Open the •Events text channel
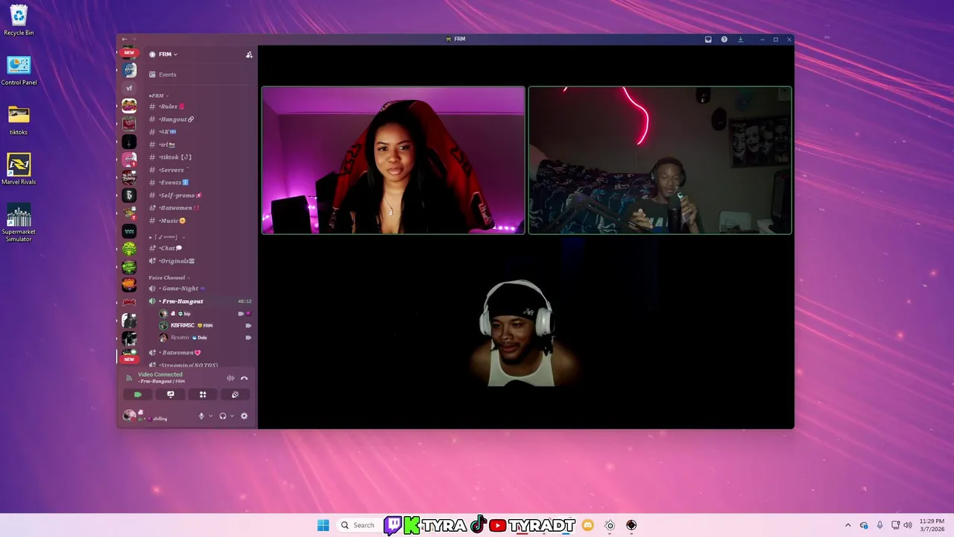954x537 pixels. [x=200, y=183]
